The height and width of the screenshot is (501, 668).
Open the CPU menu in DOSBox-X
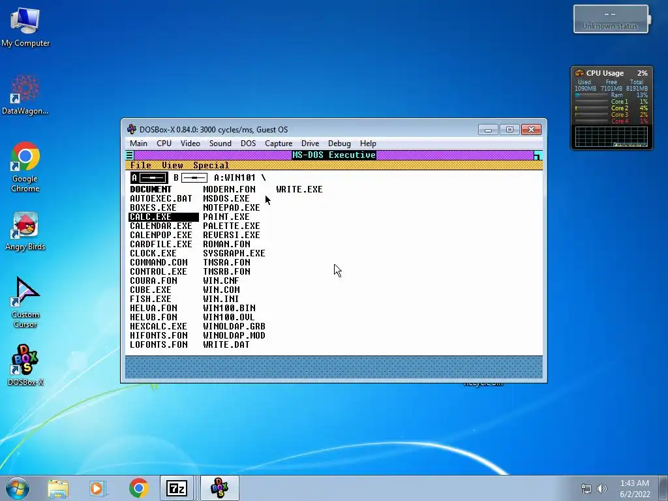164,144
